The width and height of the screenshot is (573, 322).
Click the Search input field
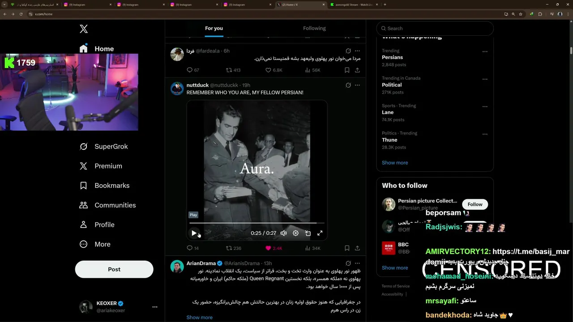[435, 28]
